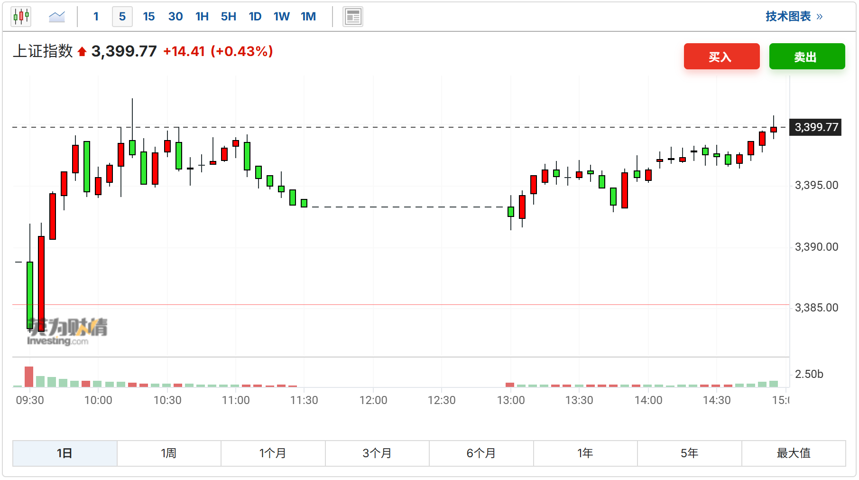Click the 12:00 time axis label

[373, 400]
